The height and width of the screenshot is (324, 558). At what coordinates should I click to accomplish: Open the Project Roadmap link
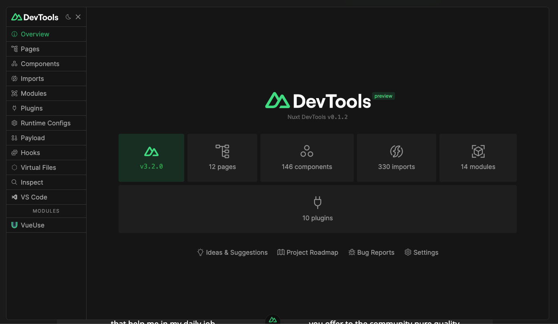[308, 252]
